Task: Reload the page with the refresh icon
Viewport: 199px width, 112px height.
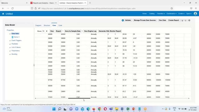Action: coord(12,8)
